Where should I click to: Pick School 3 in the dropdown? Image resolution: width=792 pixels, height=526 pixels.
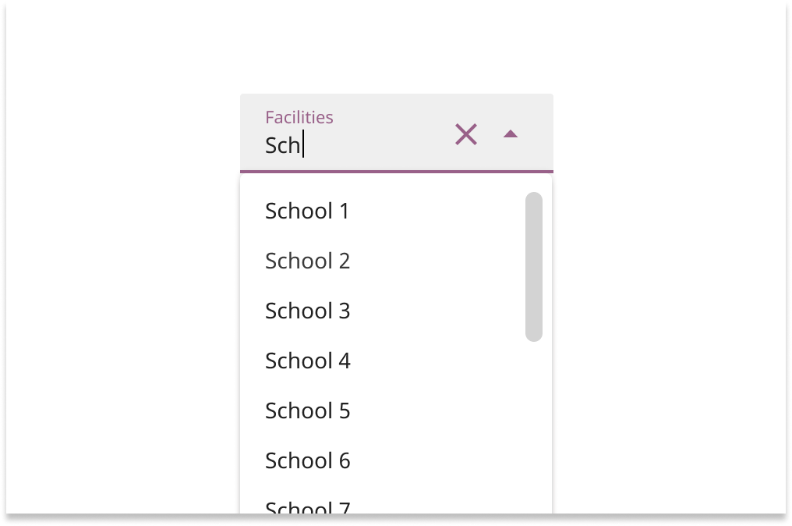[307, 311]
